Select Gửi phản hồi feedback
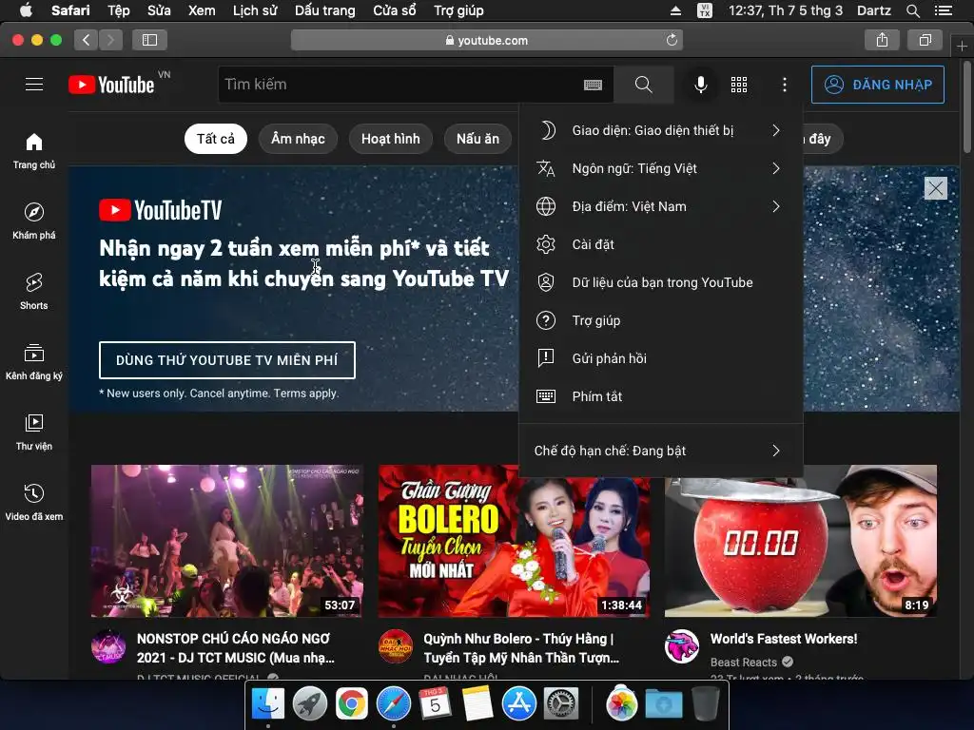 click(x=661, y=358)
